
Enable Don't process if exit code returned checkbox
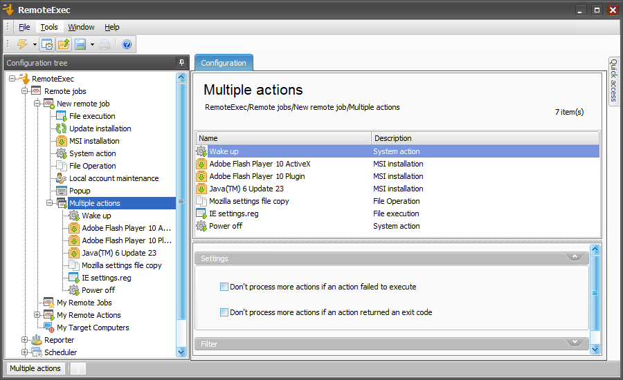(x=224, y=312)
